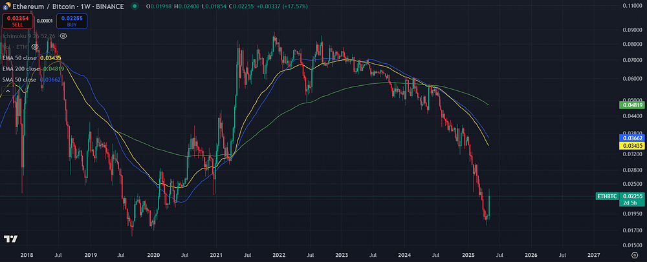Click the 0.01950 price scale label
The image size is (647, 262).
click(x=631, y=213)
